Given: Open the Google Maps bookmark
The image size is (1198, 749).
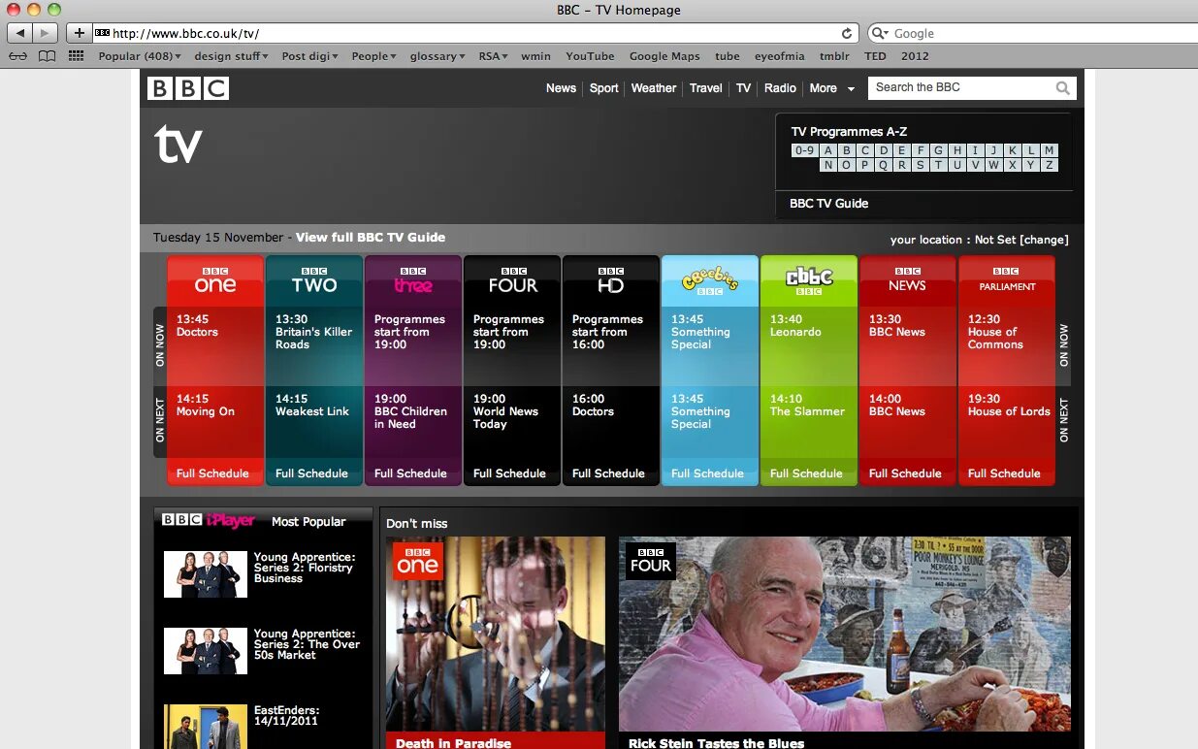Looking at the screenshot, I should coord(664,56).
